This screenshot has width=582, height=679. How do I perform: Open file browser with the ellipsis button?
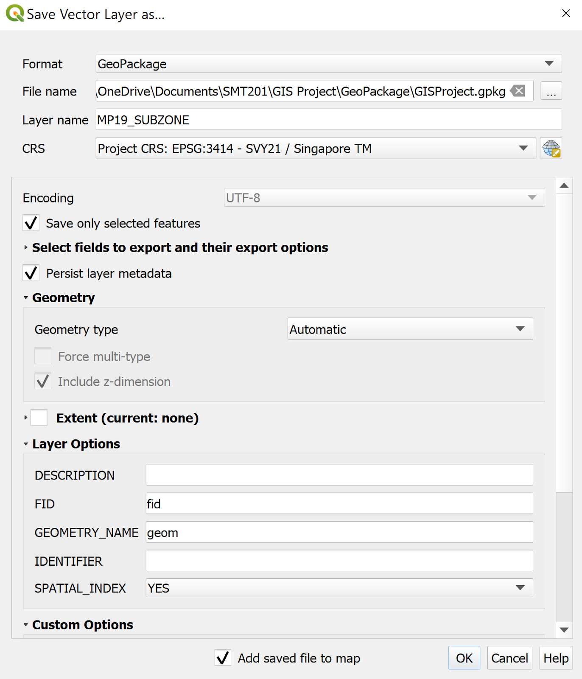pos(551,91)
